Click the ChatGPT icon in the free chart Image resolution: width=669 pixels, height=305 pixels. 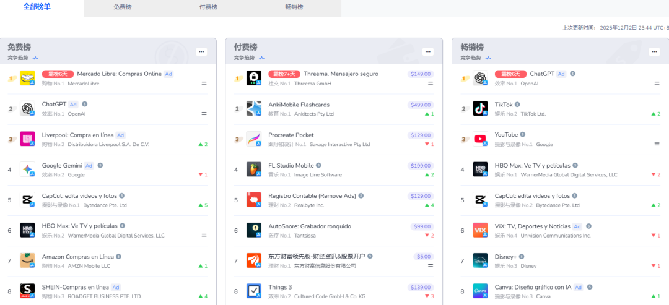tap(27, 109)
